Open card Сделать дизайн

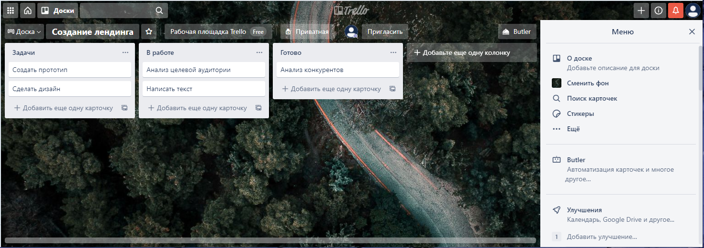tap(70, 89)
